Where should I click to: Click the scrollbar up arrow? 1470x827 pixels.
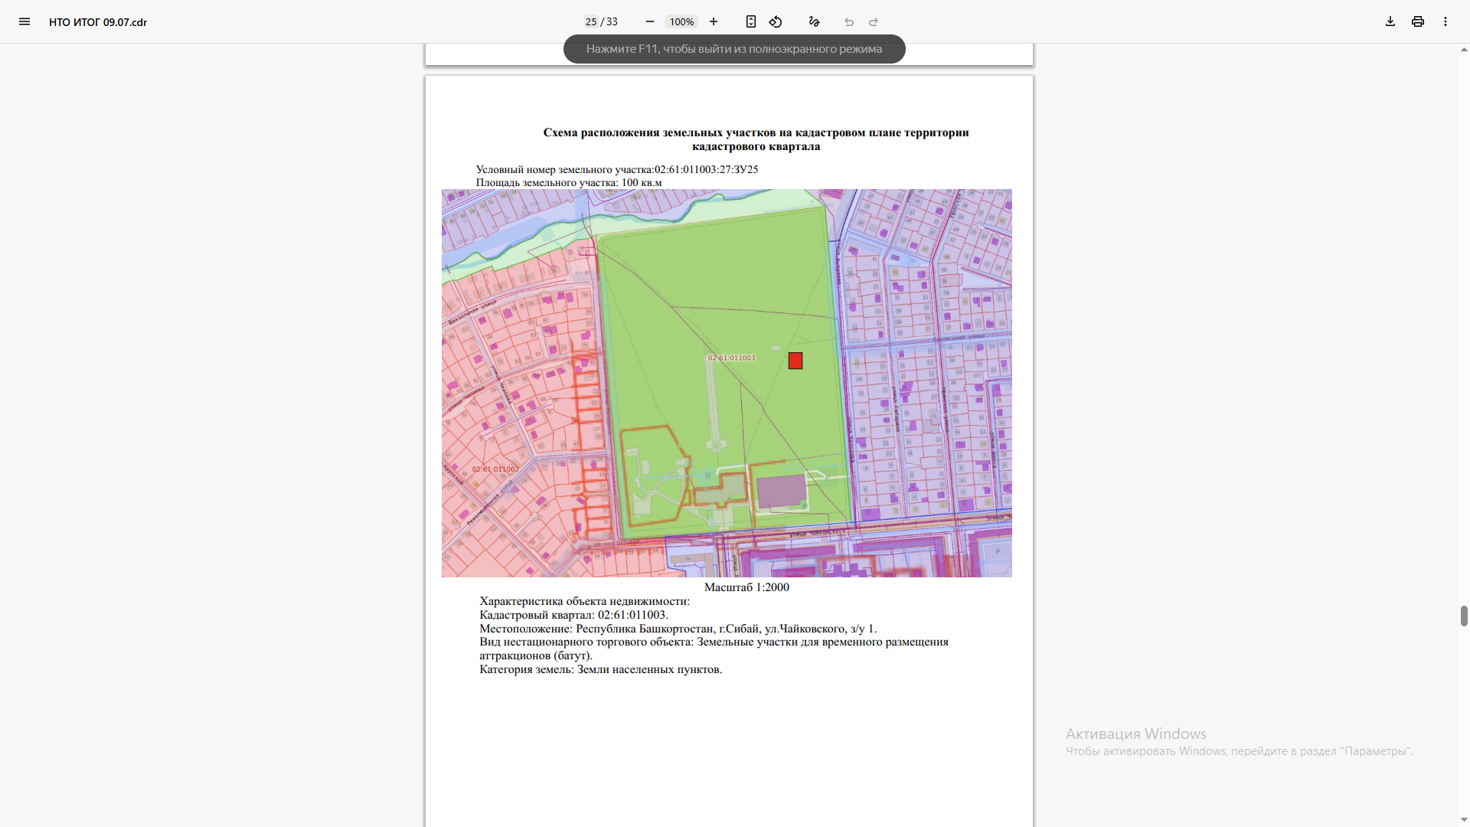pyautogui.click(x=1464, y=50)
